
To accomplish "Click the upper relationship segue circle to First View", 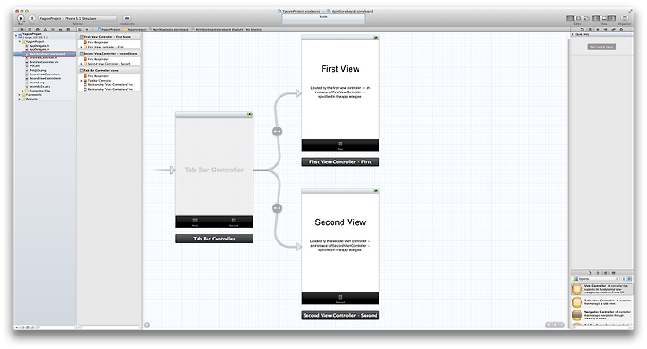I will tap(278, 132).
